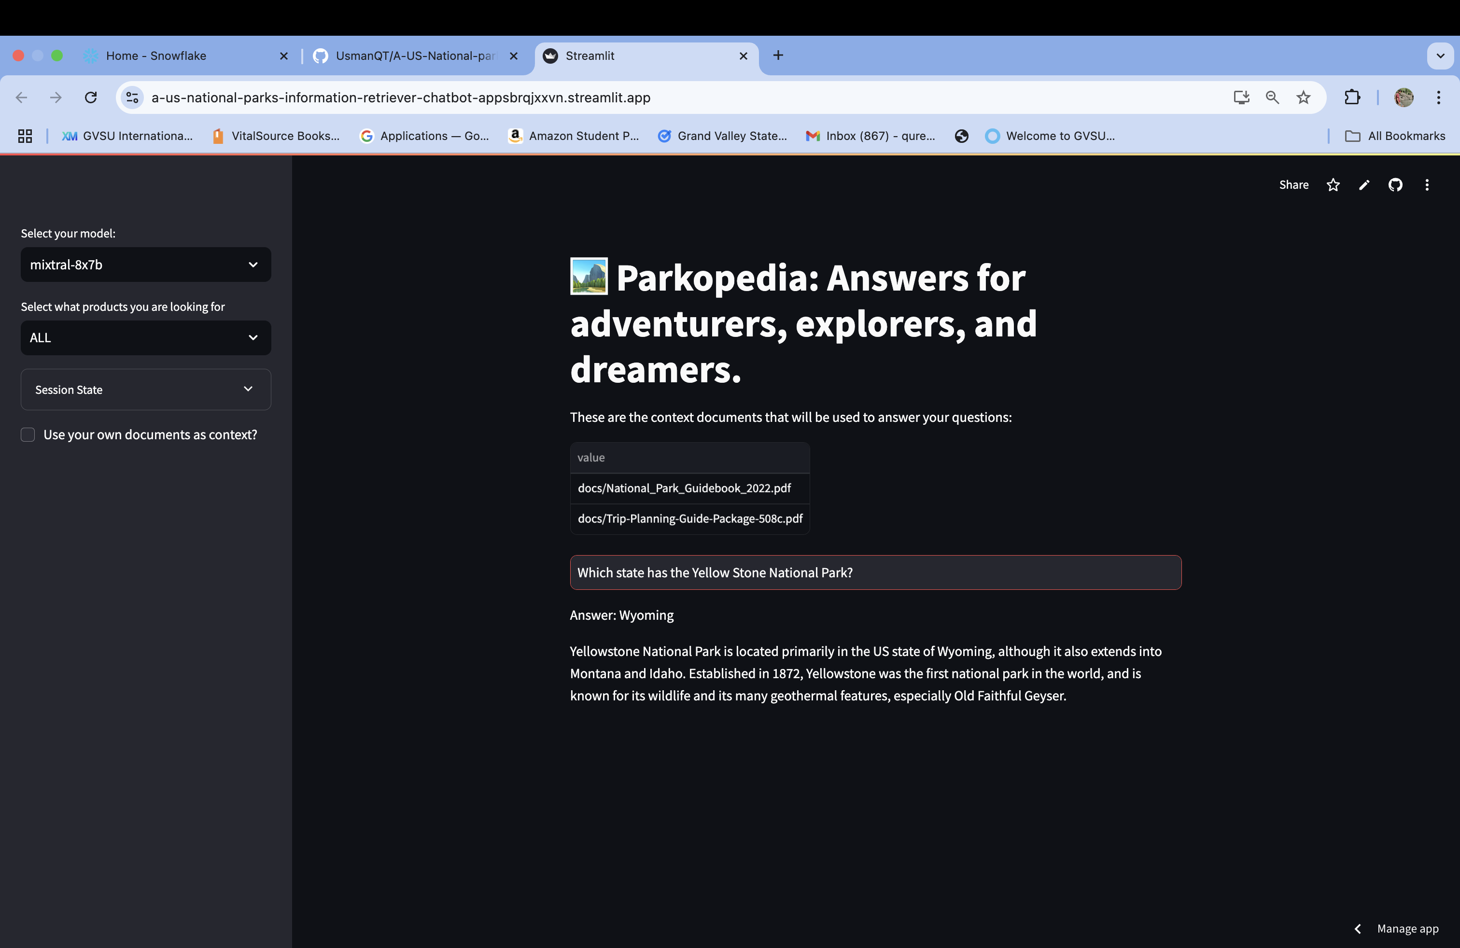Click the question text input field
1460x948 pixels.
(x=875, y=573)
